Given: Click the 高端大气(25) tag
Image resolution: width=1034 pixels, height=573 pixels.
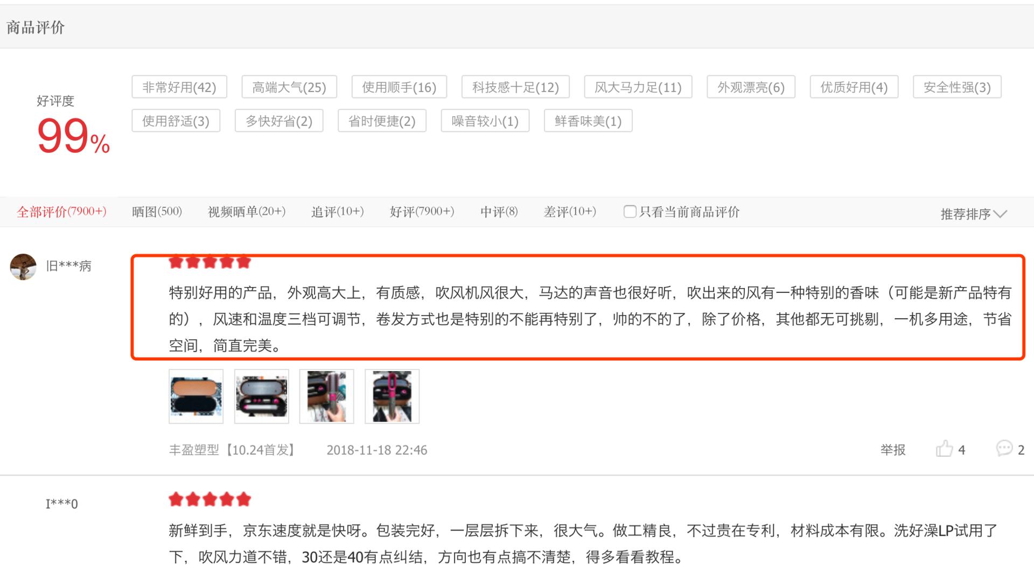Looking at the screenshot, I should [289, 87].
